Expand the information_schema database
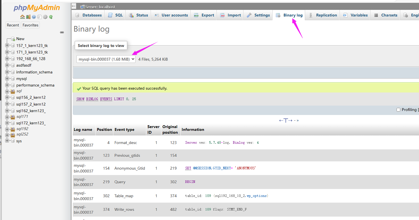 click(x=7, y=72)
